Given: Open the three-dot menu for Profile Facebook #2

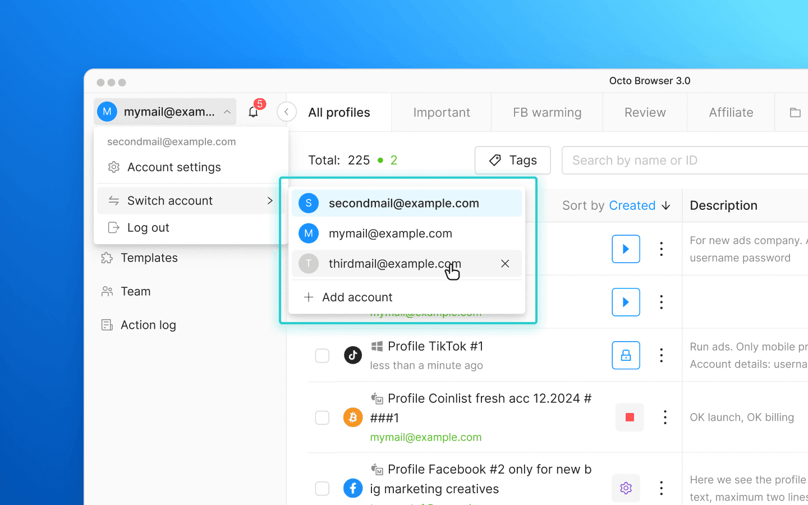Looking at the screenshot, I should [x=662, y=488].
